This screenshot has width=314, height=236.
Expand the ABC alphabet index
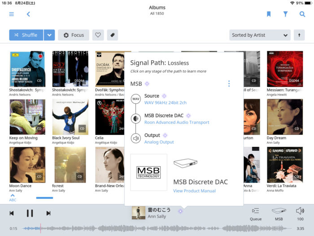[13, 198]
